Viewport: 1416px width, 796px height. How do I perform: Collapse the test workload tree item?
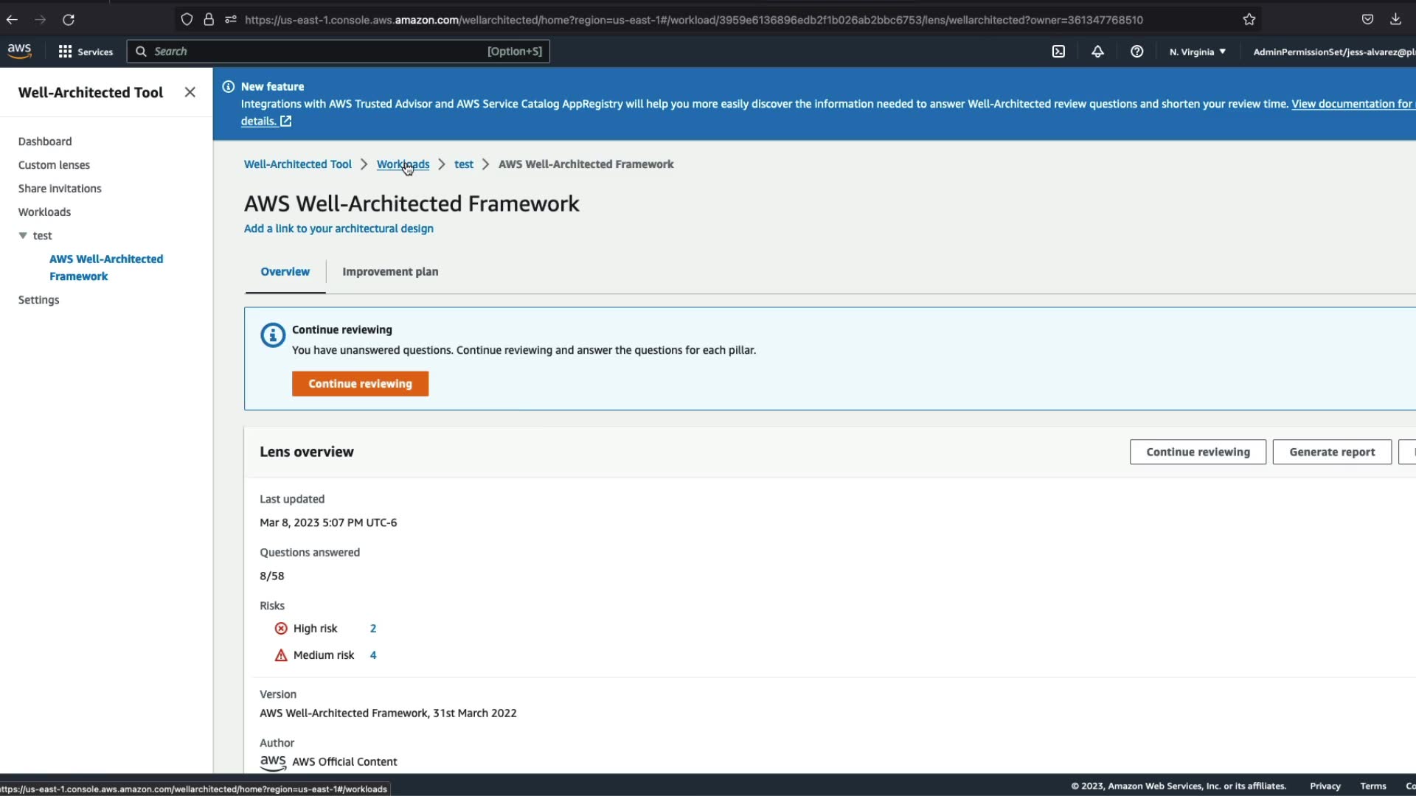pyautogui.click(x=23, y=236)
